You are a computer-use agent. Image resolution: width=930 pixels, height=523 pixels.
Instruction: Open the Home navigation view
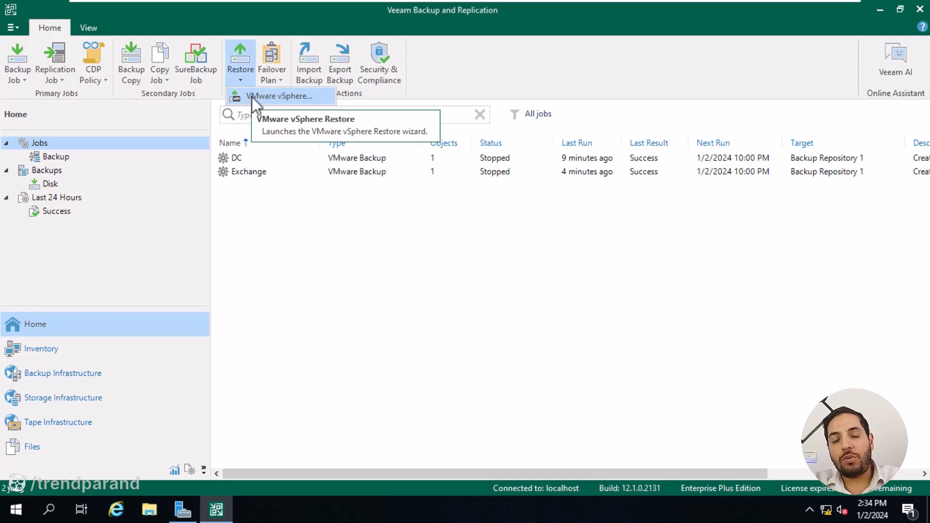pos(105,324)
